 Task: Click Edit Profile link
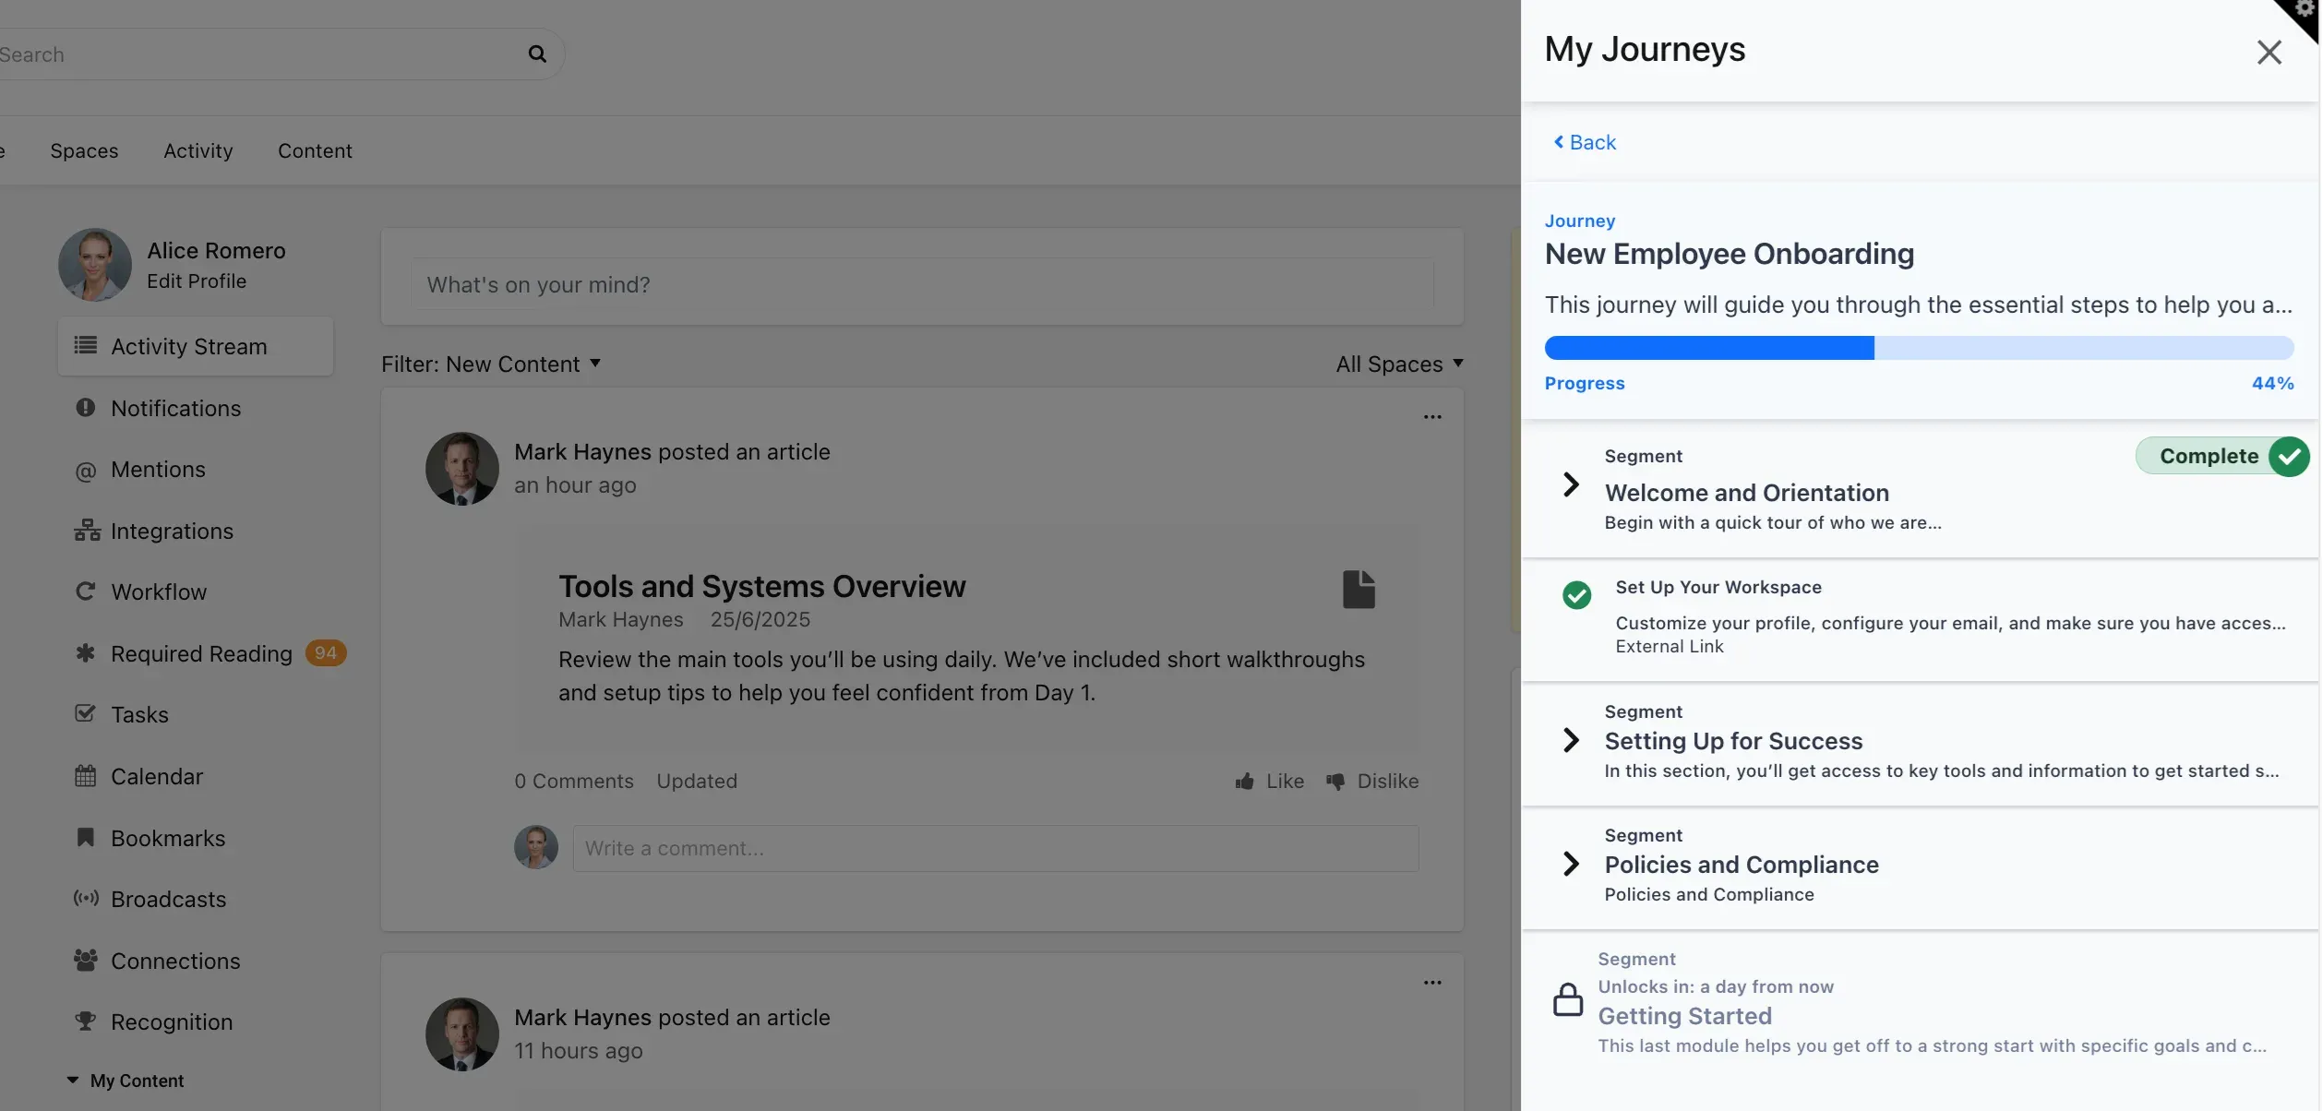(x=197, y=281)
